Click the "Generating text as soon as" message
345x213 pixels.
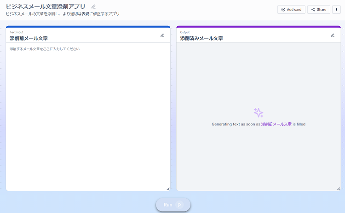(x=236, y=124)
